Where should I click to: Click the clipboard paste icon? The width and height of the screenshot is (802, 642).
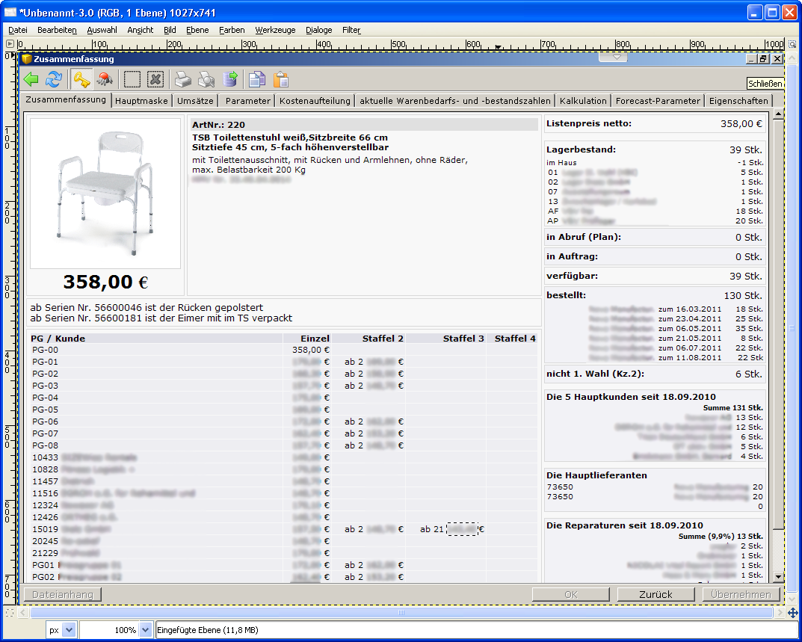pyautogui.click(x=280, y=79)
